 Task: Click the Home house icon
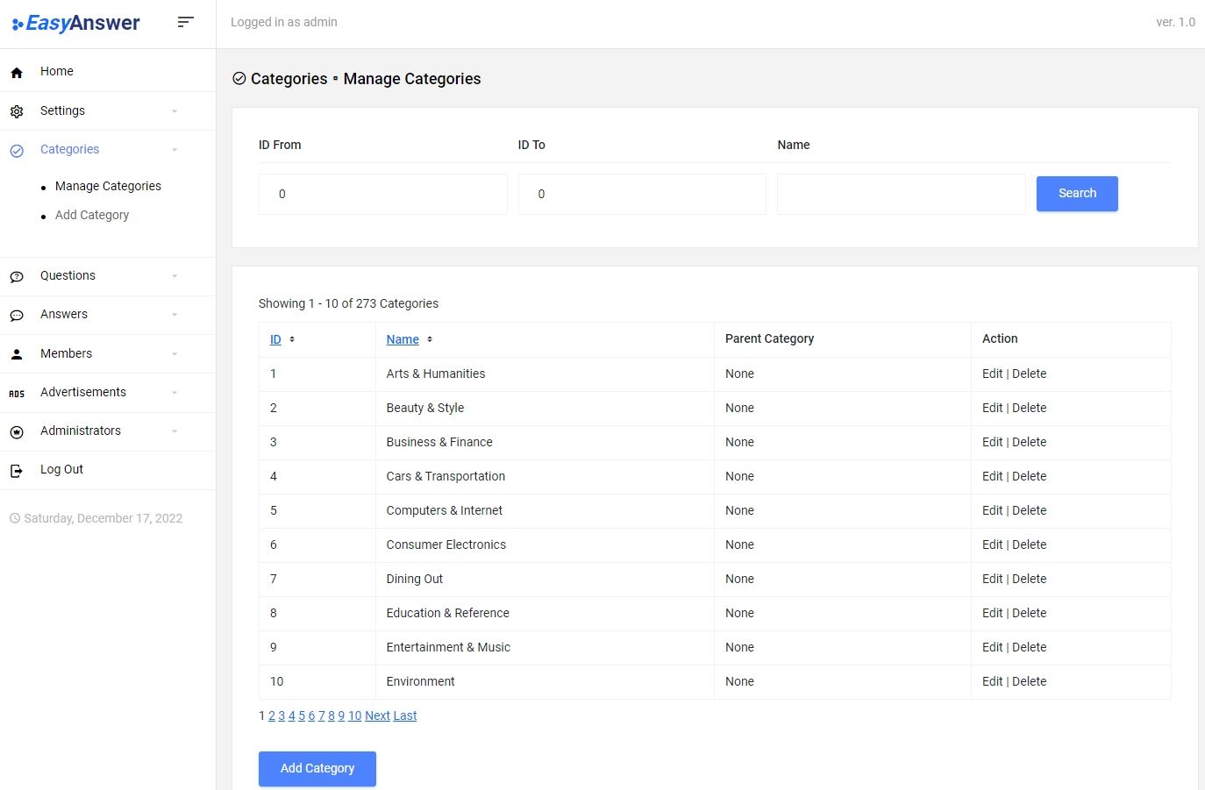[17, 73]
